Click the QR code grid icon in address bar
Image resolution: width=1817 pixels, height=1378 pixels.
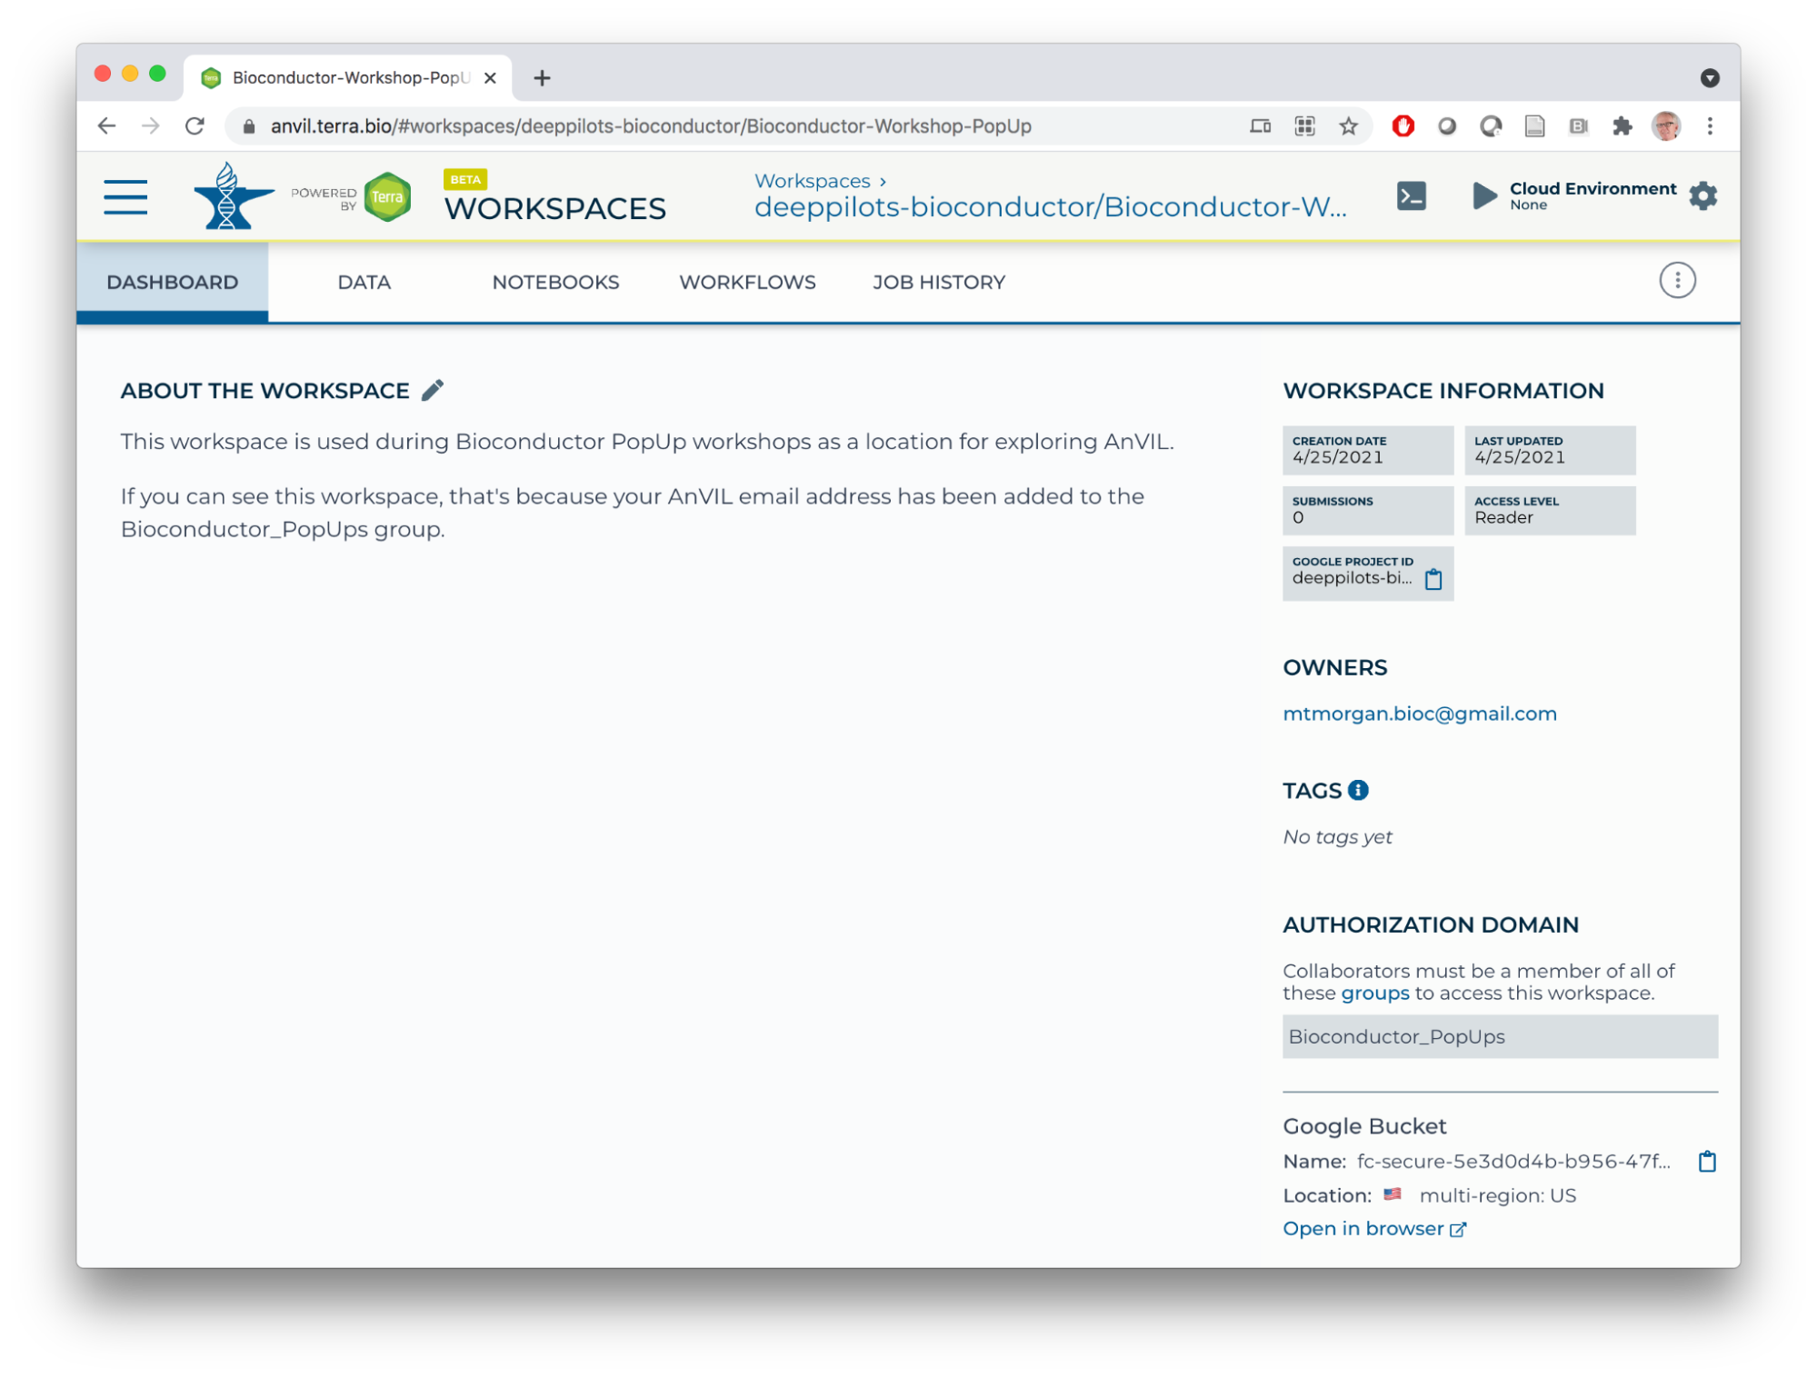point(1304,125)
